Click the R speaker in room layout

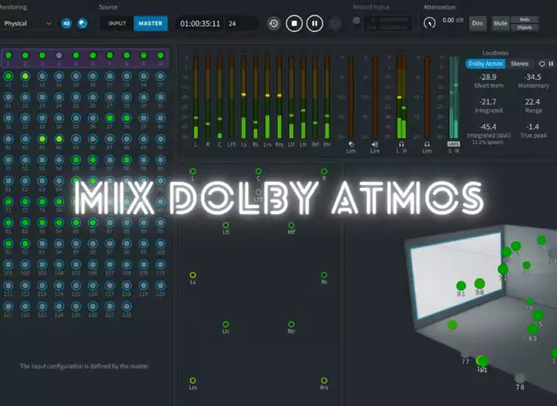(x=324, y=172)
